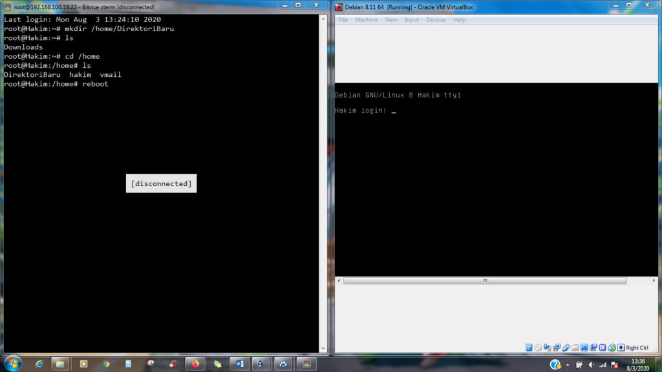Click the VirtualBox horizontal scrollbar thumb
662x372 pixels.
click(485, 280)
